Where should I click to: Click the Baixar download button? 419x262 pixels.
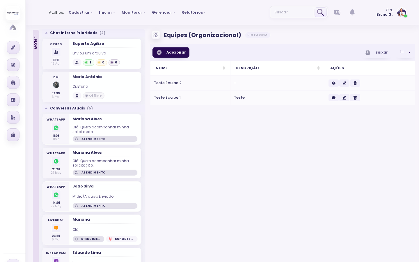pyautogui.click(x=377, y=52)
